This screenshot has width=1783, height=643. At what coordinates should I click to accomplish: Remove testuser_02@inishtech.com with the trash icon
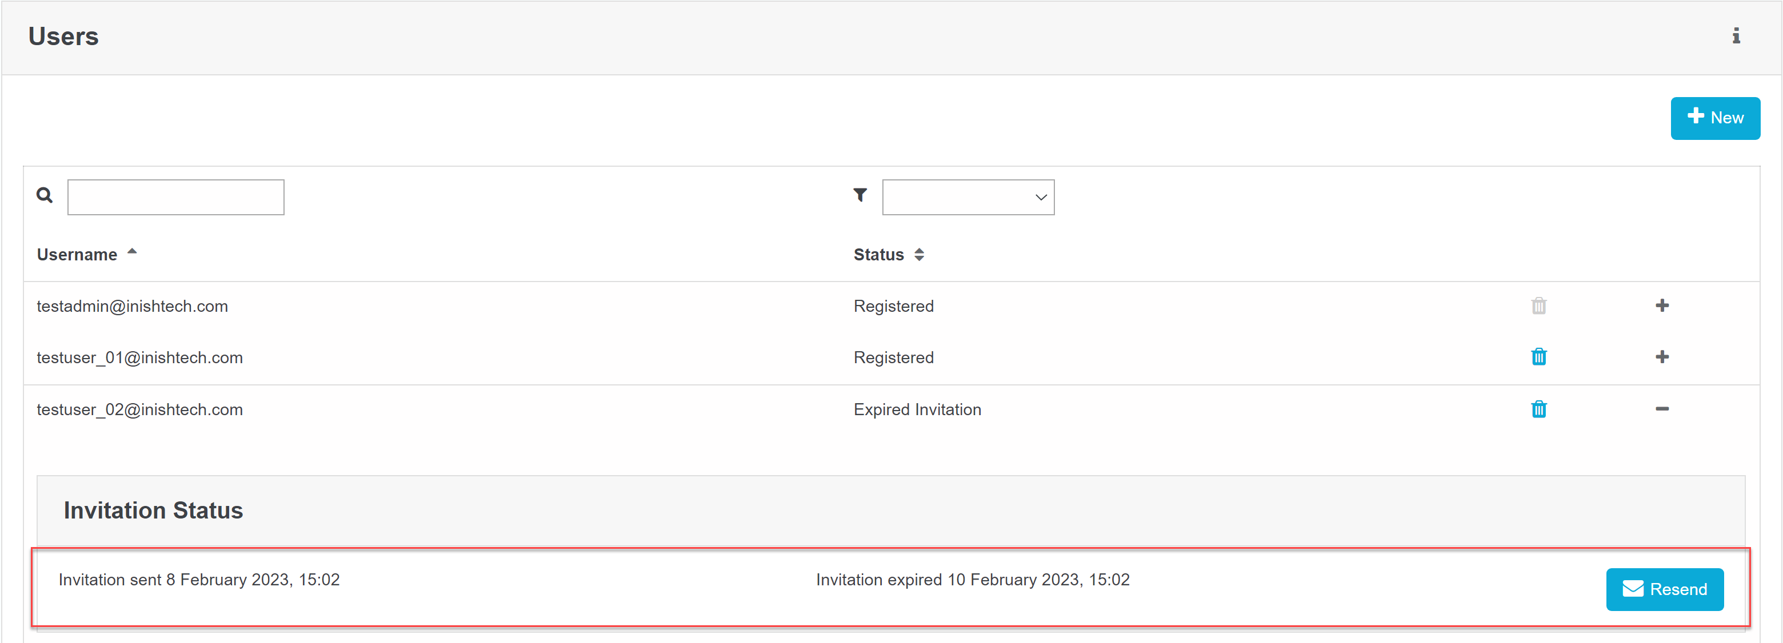click(x=1538, y=409)
